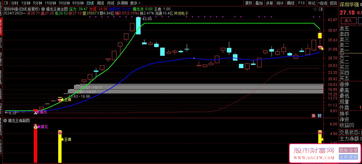362x164 pixels.
Task: Click the blue 财 icon below the chart
Action: click(x=320, y=116)
